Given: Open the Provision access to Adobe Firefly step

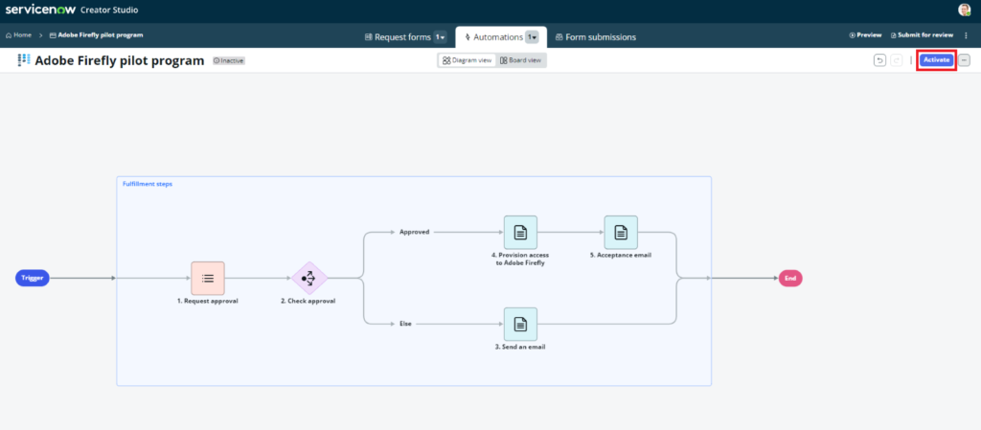Looking at the screenshot, I should click(520, 232).
